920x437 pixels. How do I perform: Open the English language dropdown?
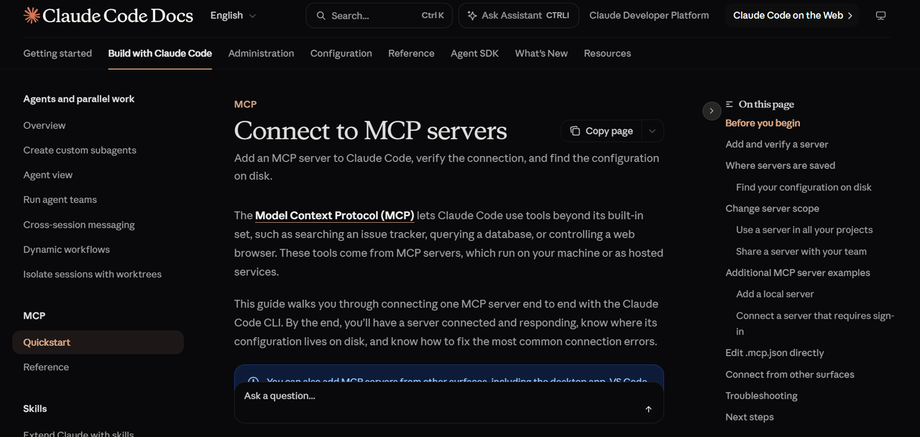(233, 15)
